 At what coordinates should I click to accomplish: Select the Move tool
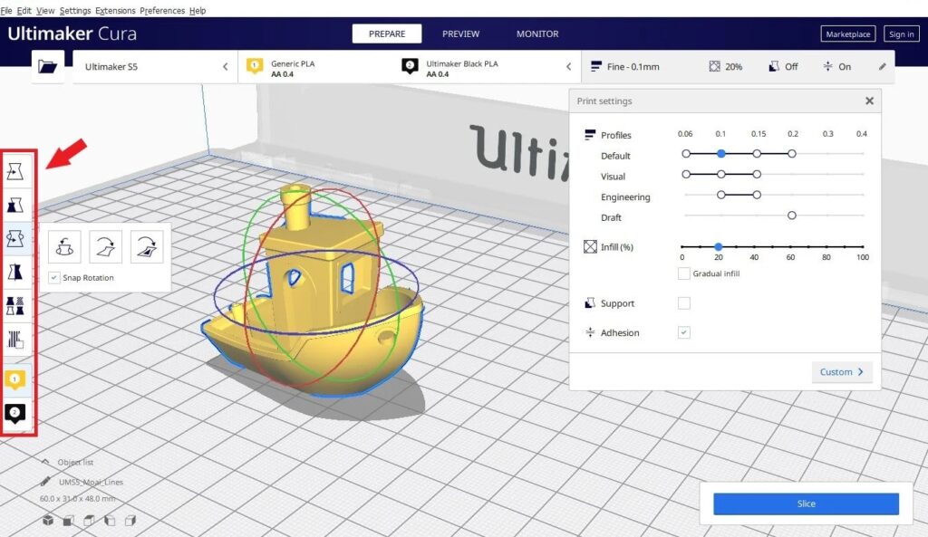point(15,171)
